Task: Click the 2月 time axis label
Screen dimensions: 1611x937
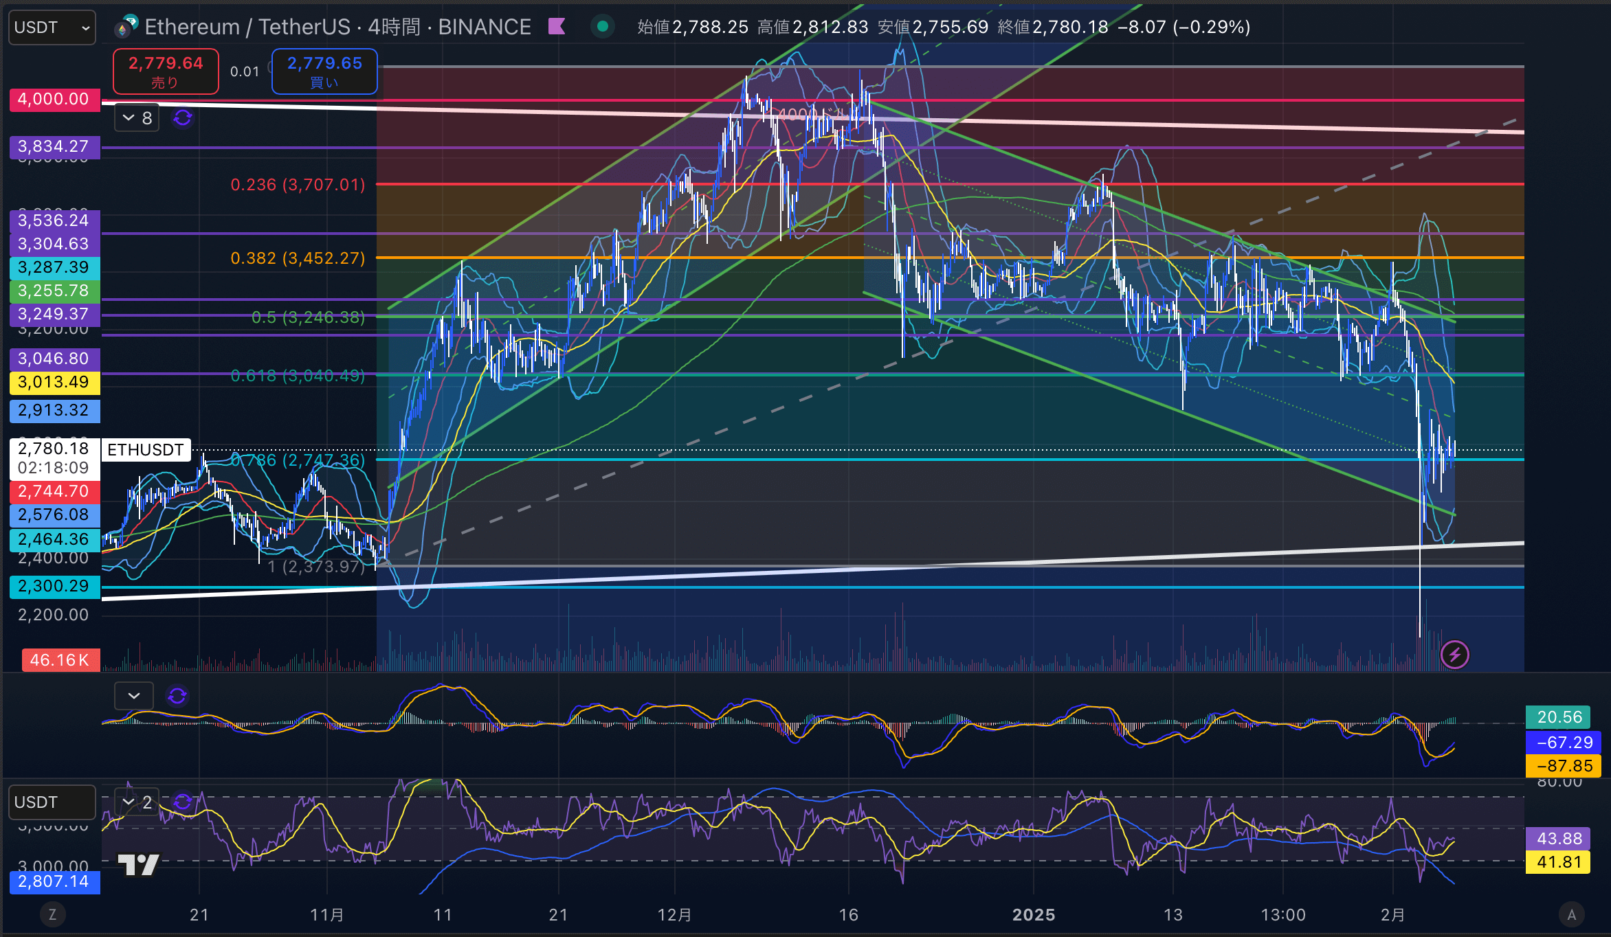Action: pos(1393,915)
